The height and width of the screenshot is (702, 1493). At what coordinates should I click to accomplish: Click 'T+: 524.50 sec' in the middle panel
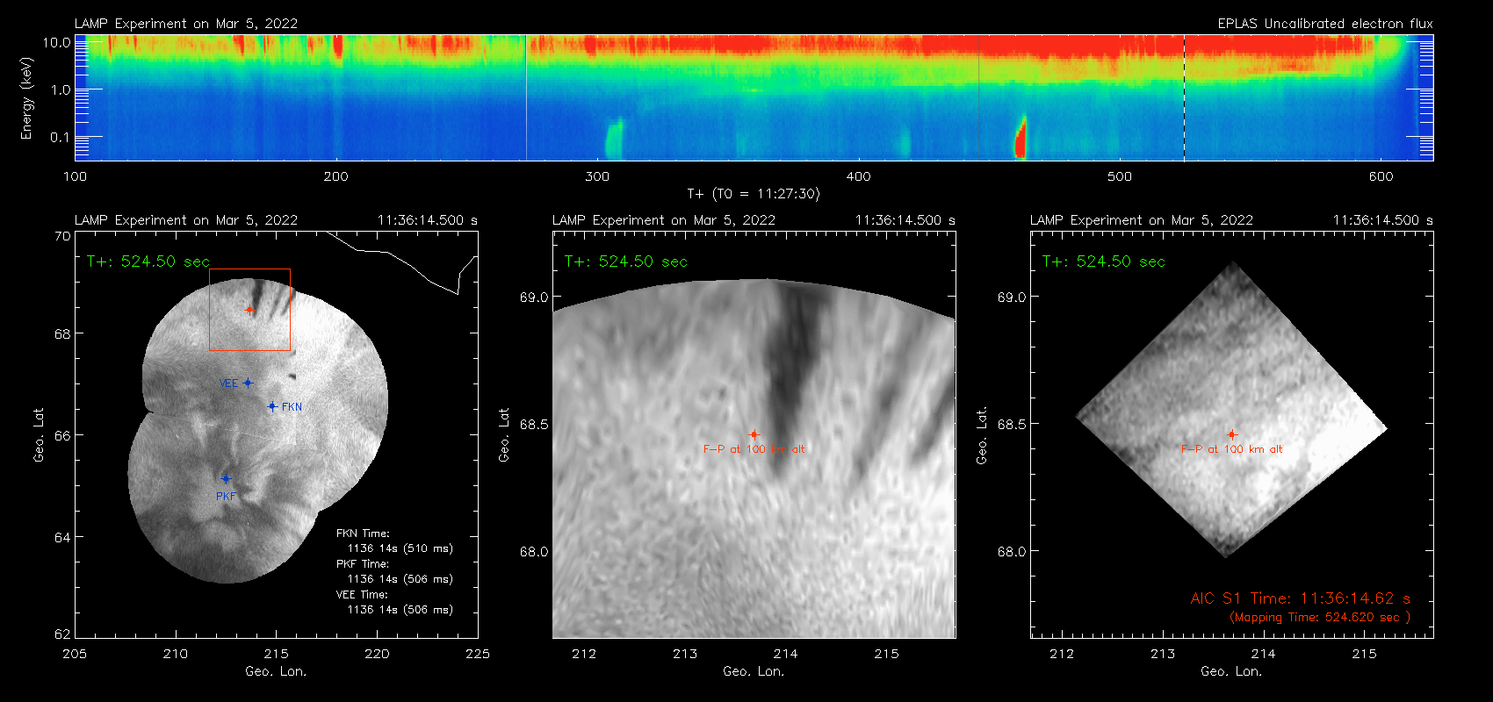point(626,261)
